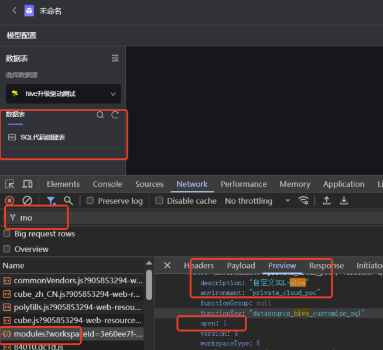Switch to the Console tab
This screenshot has width=383, height=350.
coord(108,184)
